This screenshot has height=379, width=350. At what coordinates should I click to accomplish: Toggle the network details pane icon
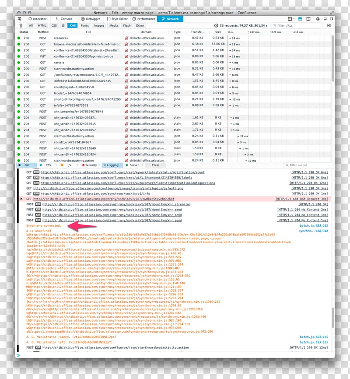[x=329, y=25]
